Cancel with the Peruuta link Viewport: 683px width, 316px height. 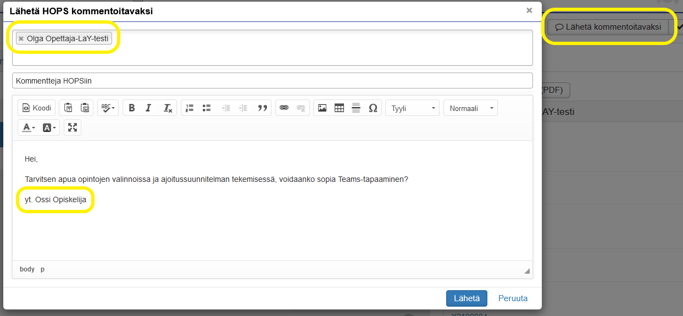[513, 298]
